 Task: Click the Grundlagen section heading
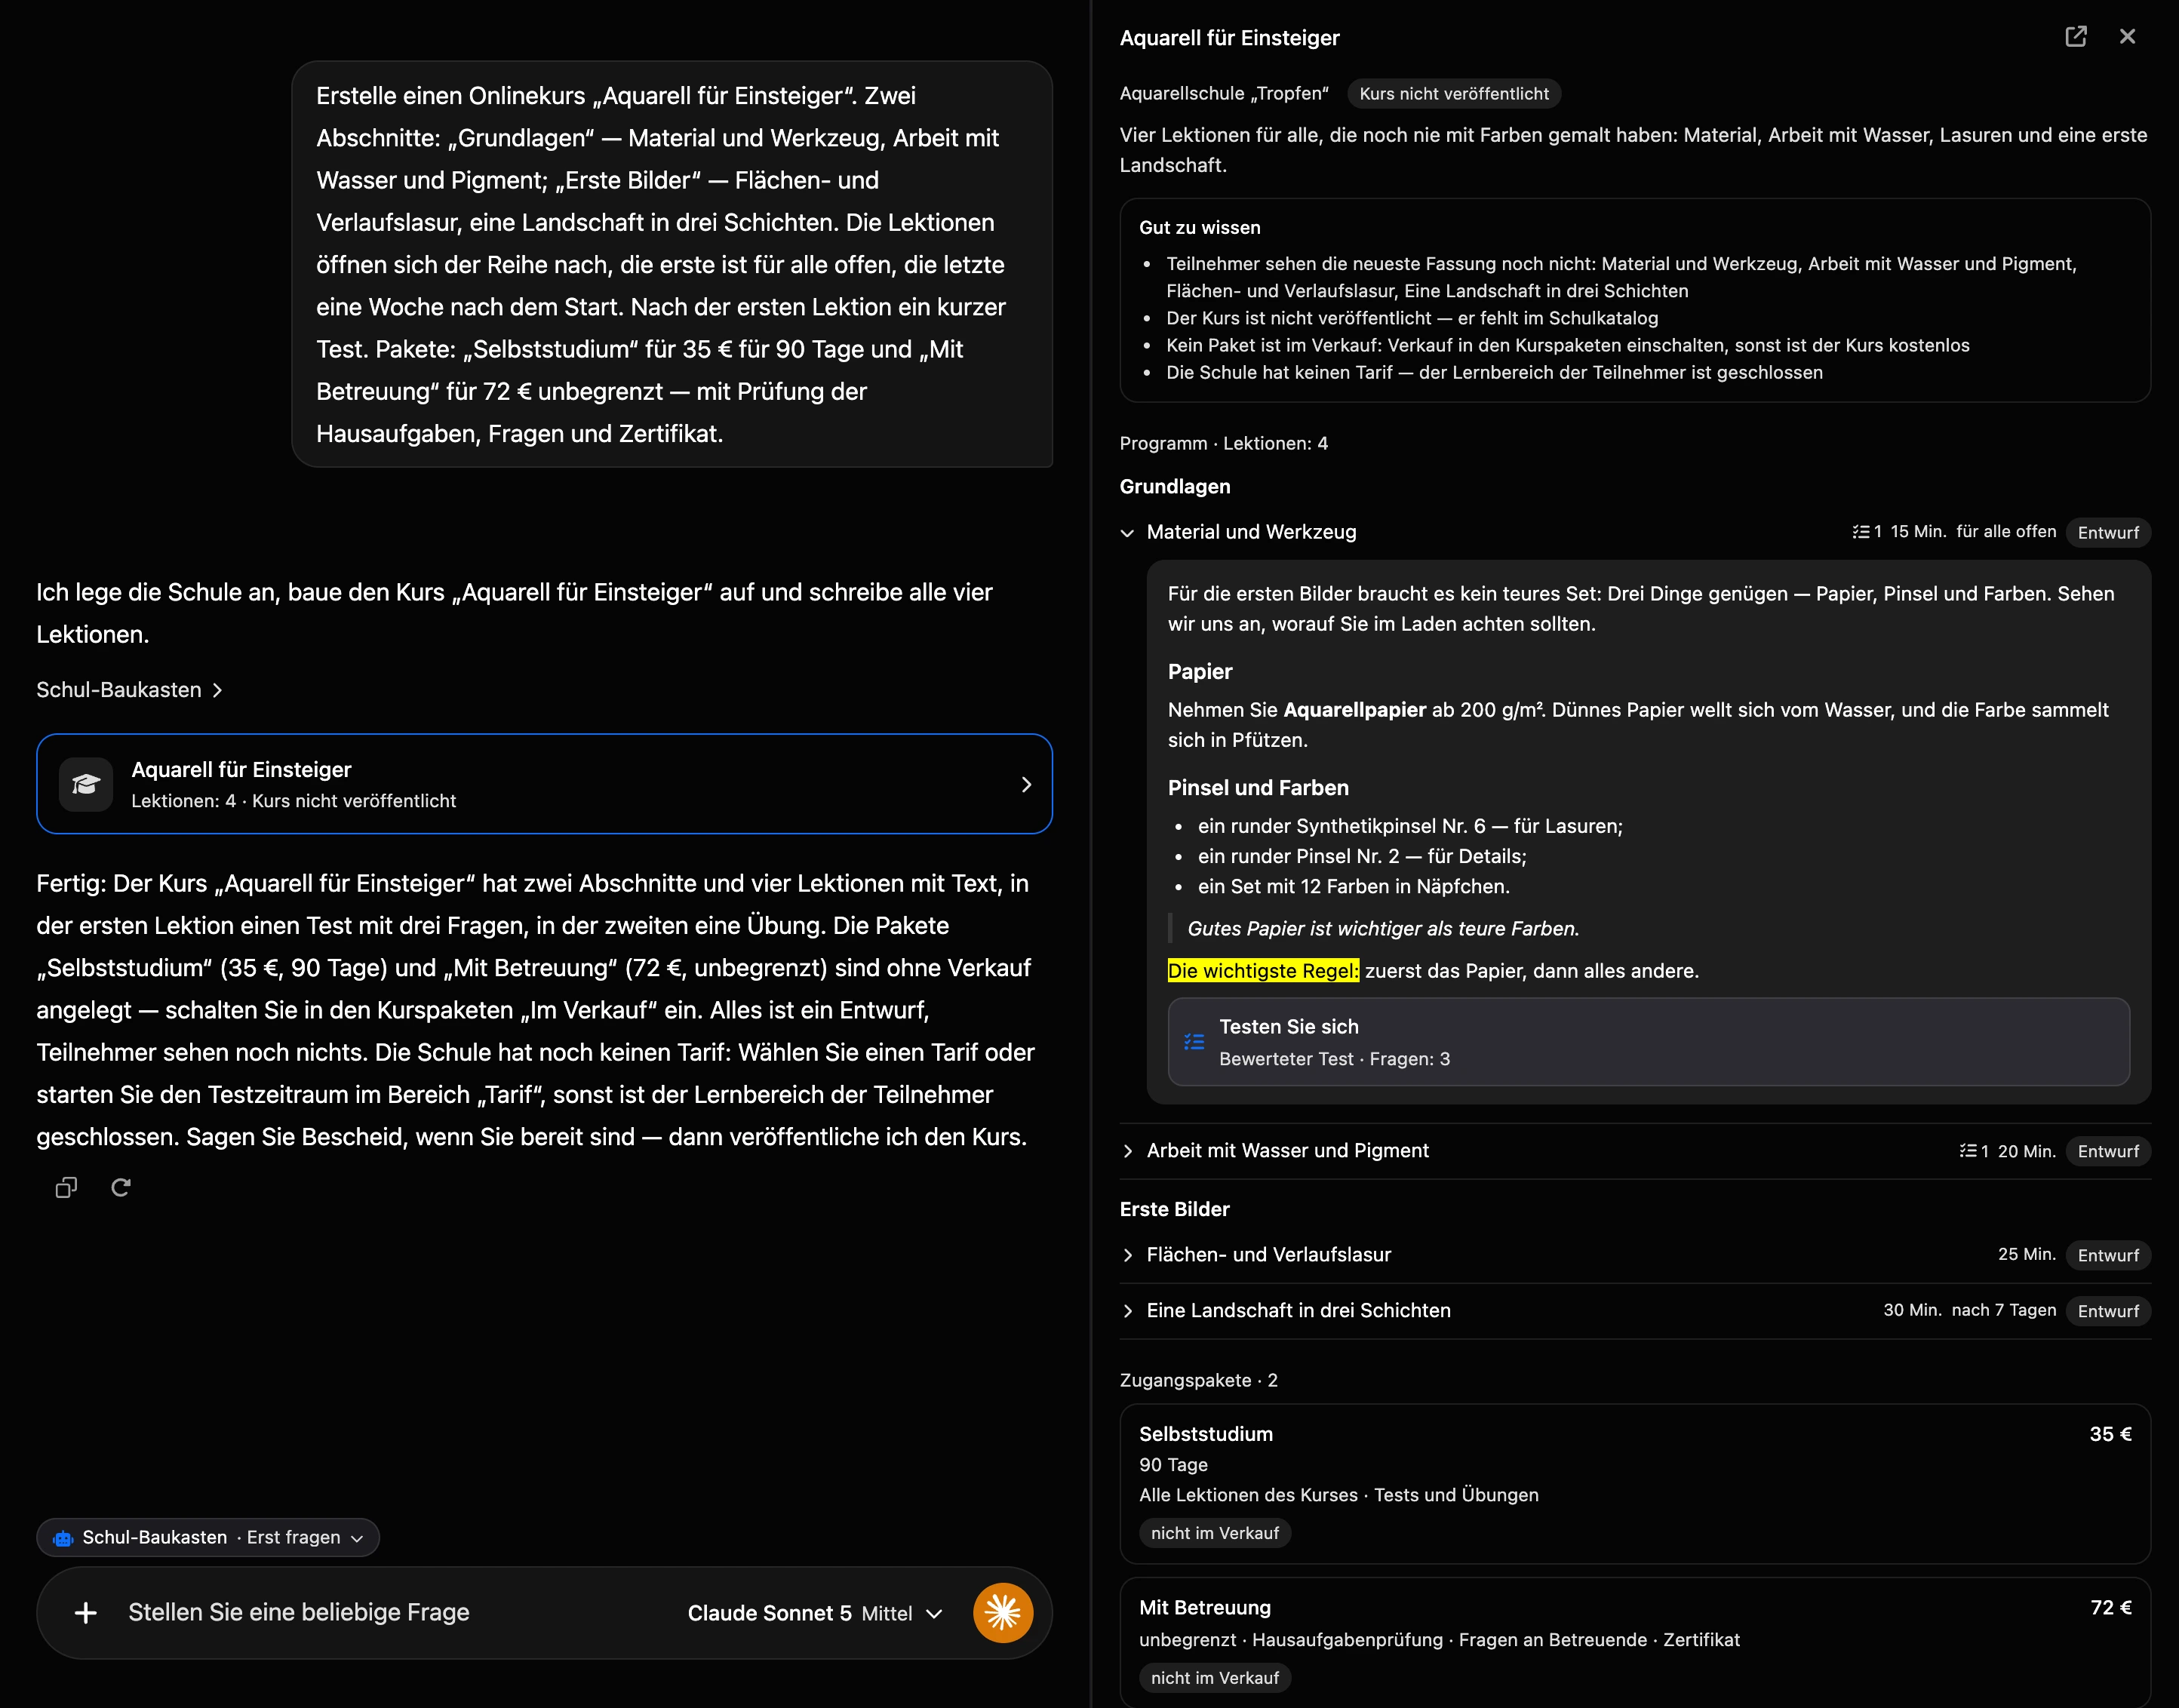pyautogui.click(x=1175, y=487)
